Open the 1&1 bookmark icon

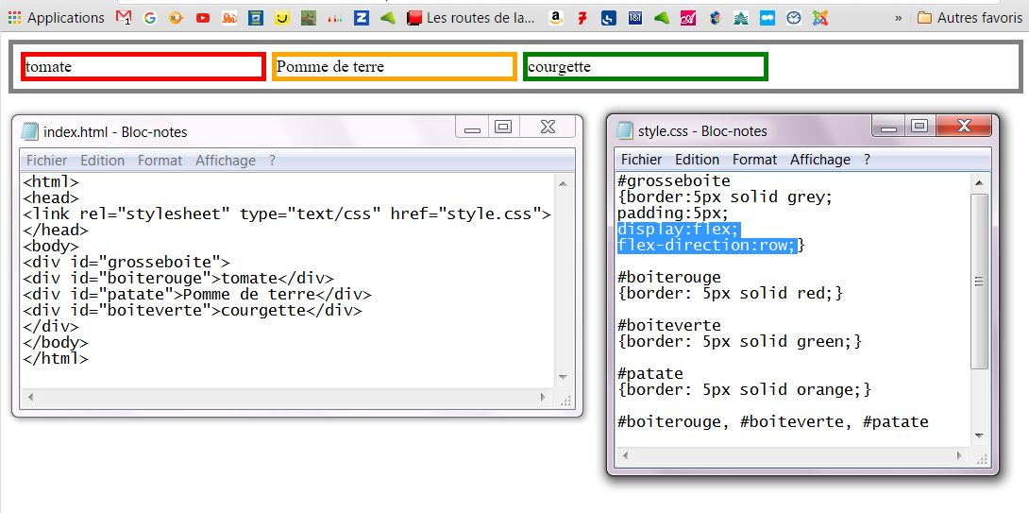click(635, 17)
